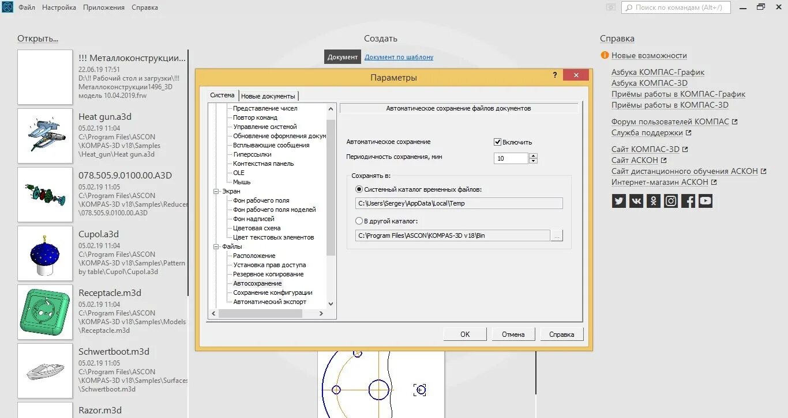788x418 pixels.
Task: Open the Файл menu
Action: click(27, 7)
